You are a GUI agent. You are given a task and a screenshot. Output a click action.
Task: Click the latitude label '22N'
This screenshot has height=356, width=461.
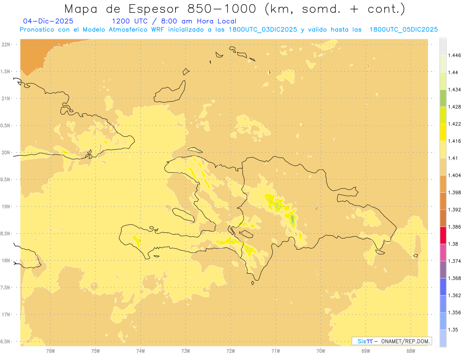pyautogui.click(x=6, y=45)
